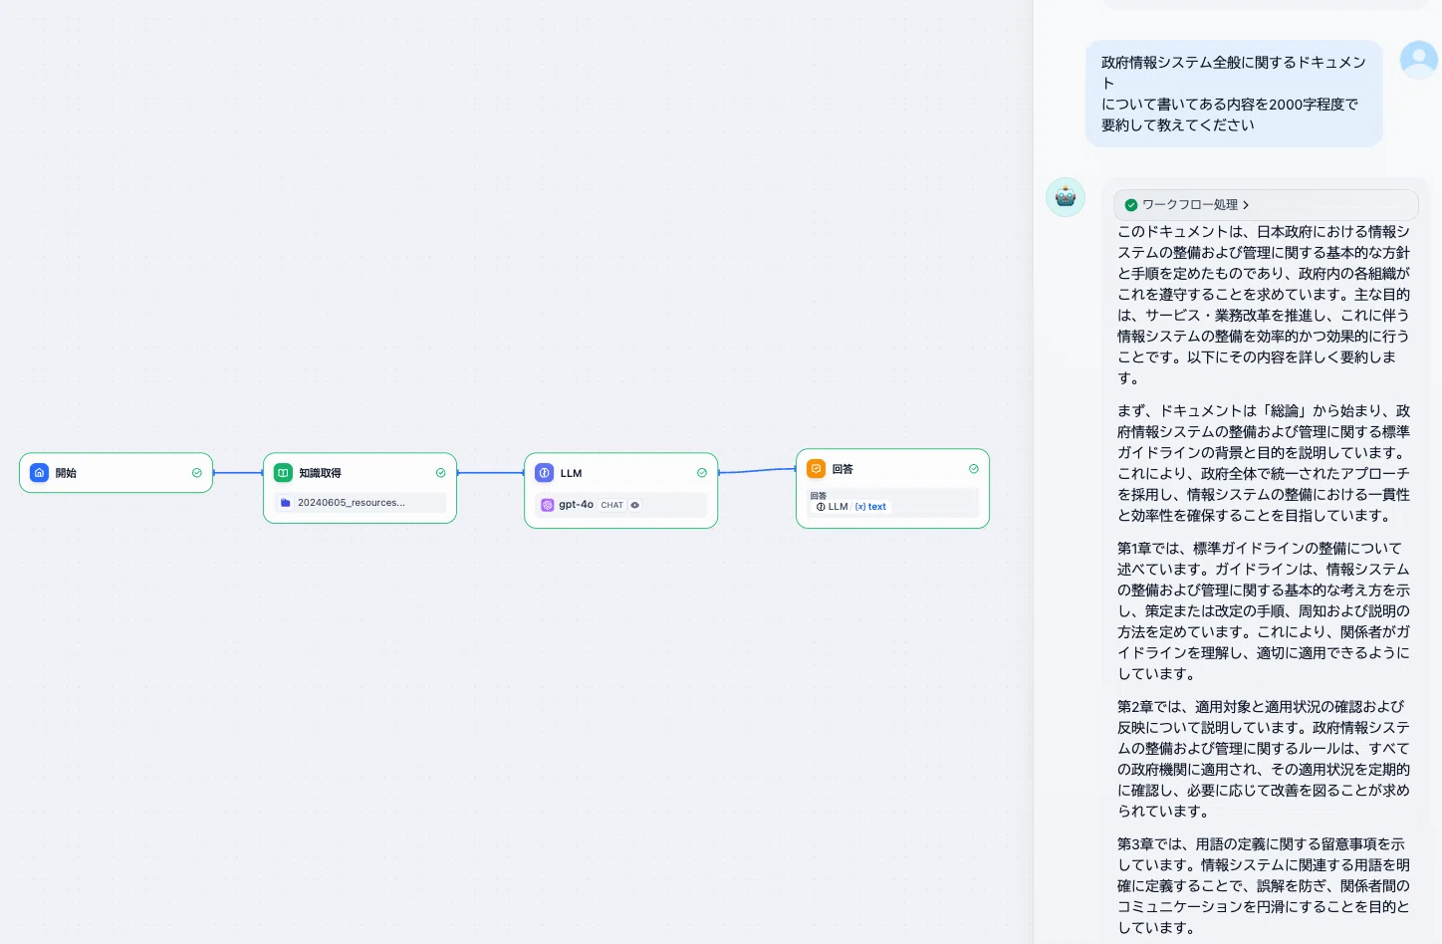Click the blue home icon on the 開始 node
1442x944 pixels.
pyautogui.click(x=40, y=473)
